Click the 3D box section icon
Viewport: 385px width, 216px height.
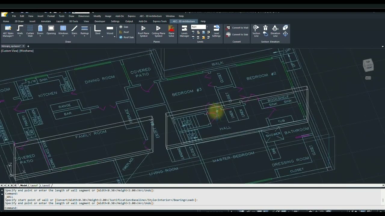(x=285, y=28)
